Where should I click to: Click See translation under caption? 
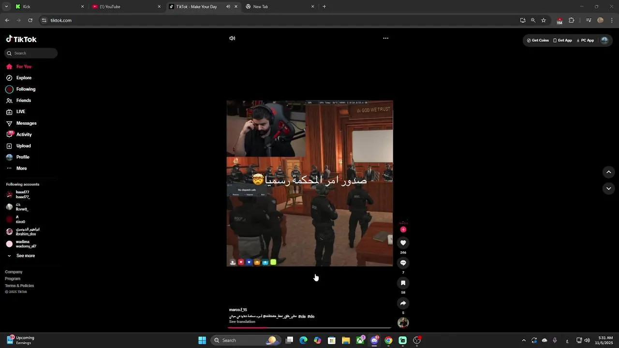(242, 322)
